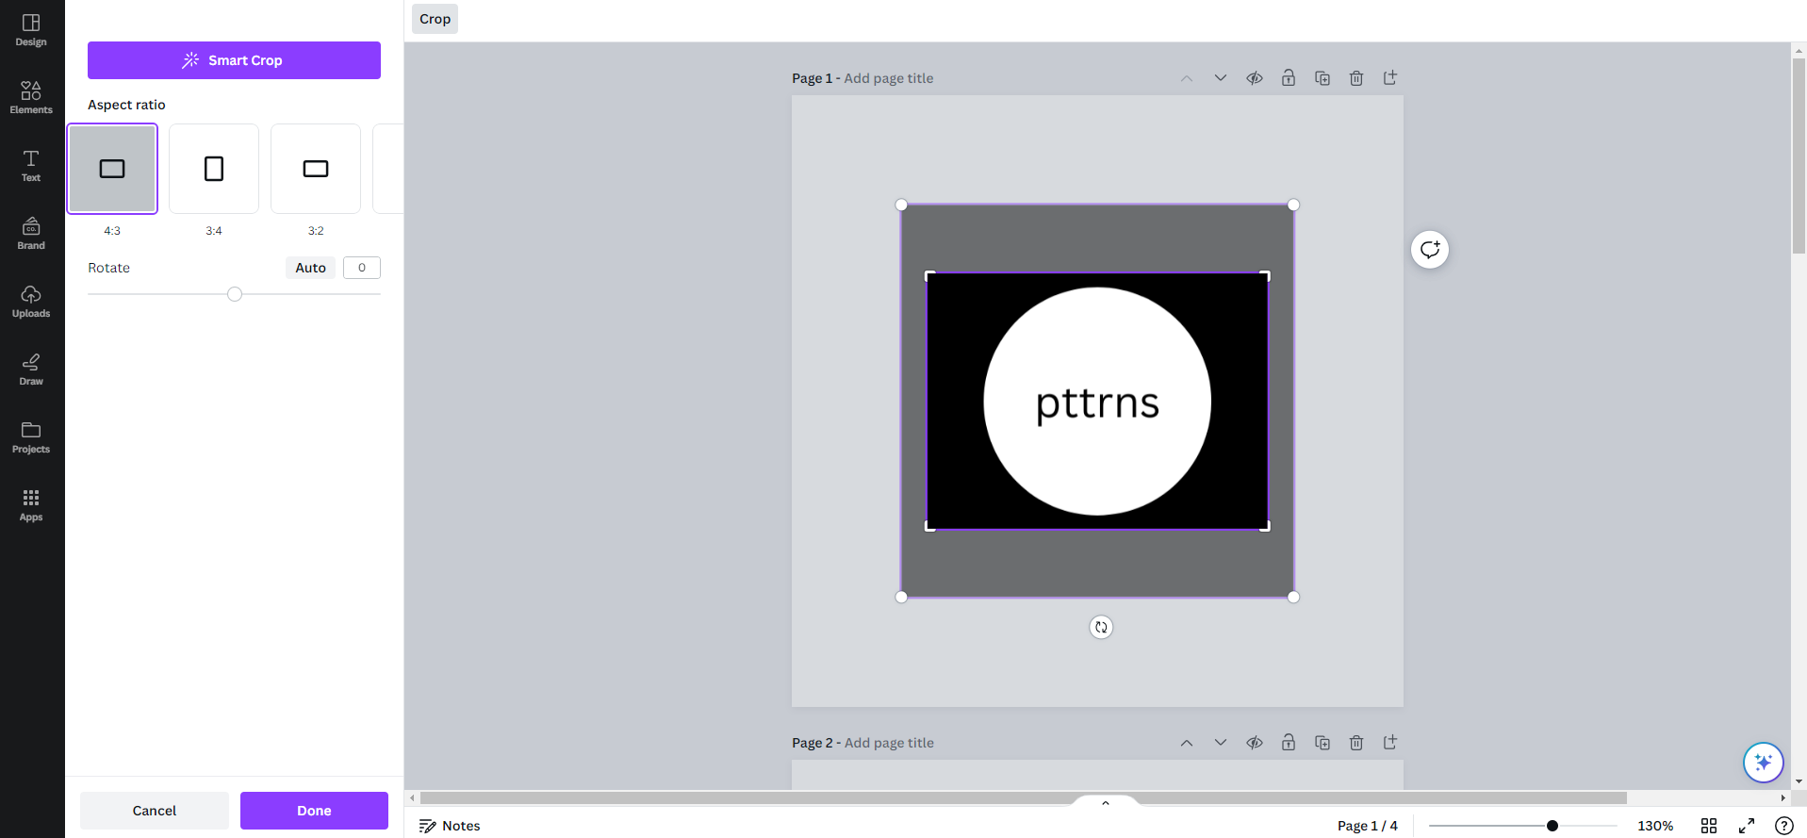Open the Design panel in sidebar
The image size is (1807, 838).
point(31,30)
